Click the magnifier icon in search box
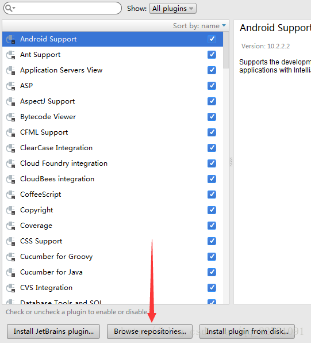The image size is (311, 343). pos(9,8)
